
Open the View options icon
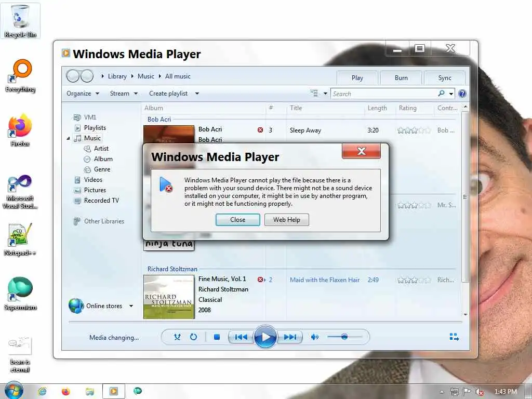[x=314, y=93]
